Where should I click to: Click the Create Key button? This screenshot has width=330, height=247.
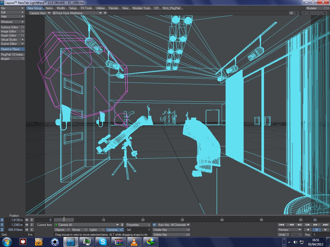coord(171,230)
